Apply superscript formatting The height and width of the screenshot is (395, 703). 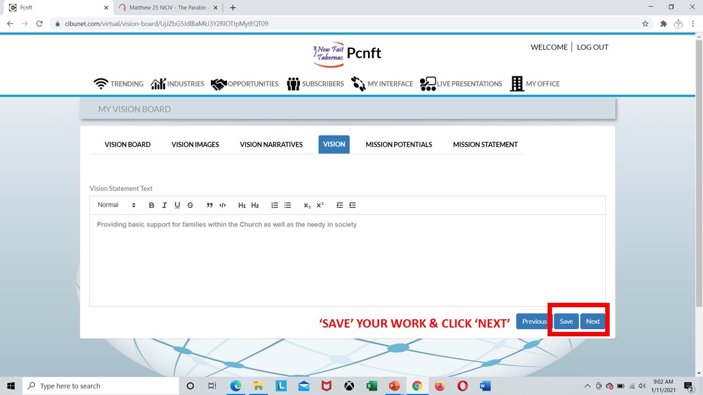coord(320,205)
